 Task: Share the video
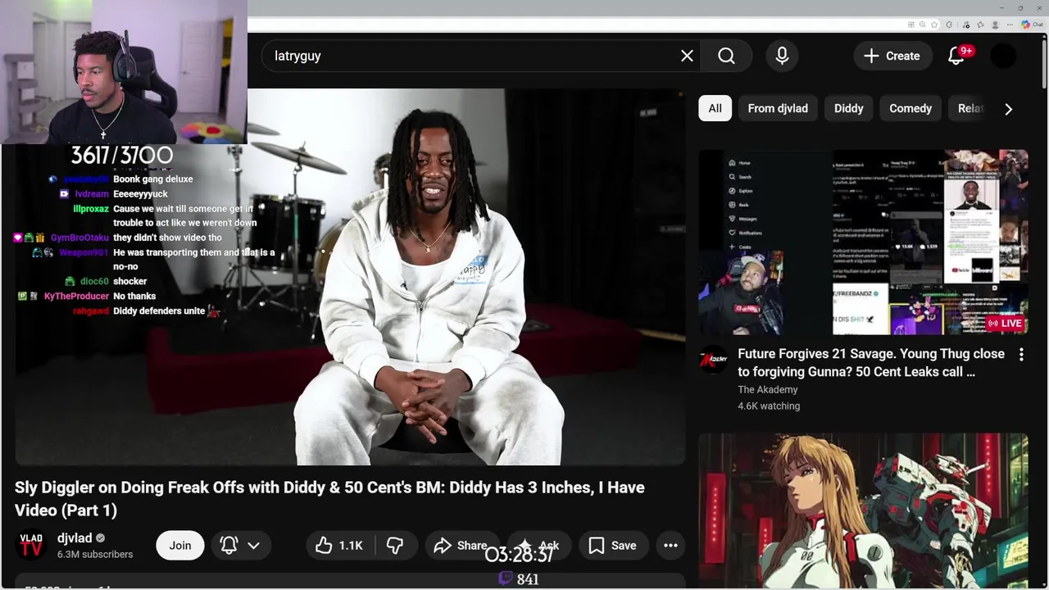[461, 545]
